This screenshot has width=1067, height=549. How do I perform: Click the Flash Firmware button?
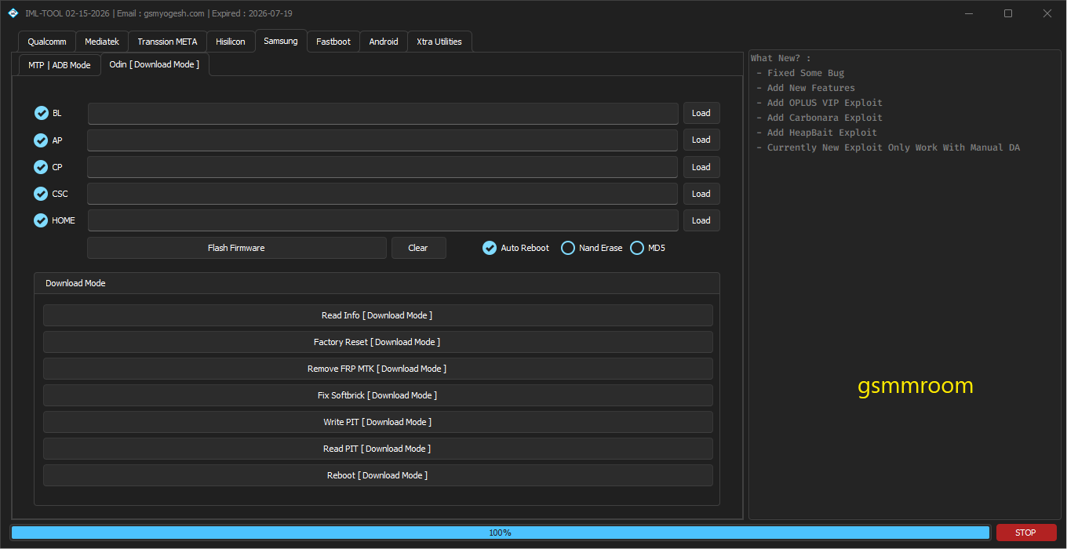236,248
